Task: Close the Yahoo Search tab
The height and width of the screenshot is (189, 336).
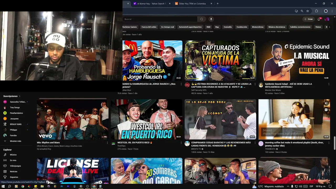Action: (170, 4)
